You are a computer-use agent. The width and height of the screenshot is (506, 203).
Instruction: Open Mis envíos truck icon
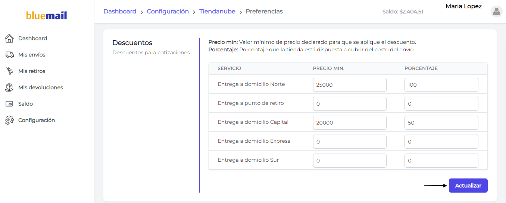9,55
